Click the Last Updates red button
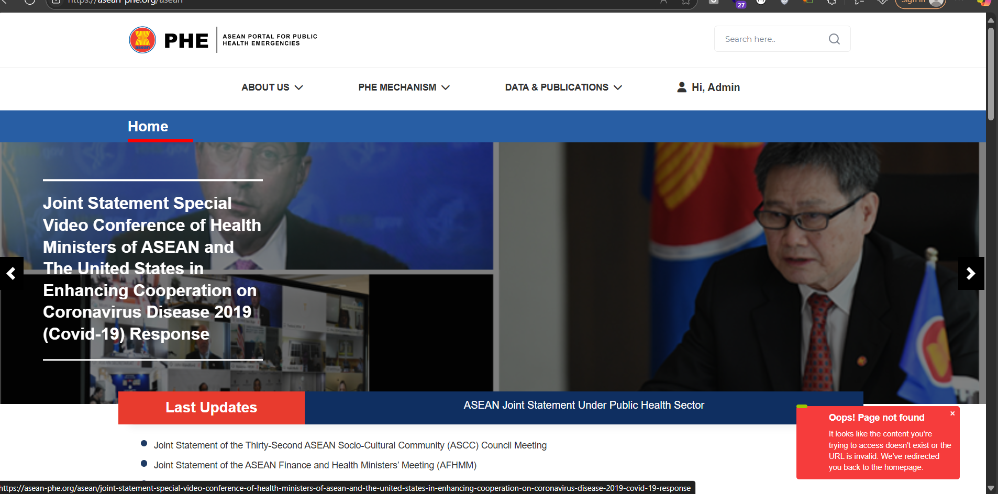Image resolution: width=998 pixels, height=494 pixels. point(211,408)
